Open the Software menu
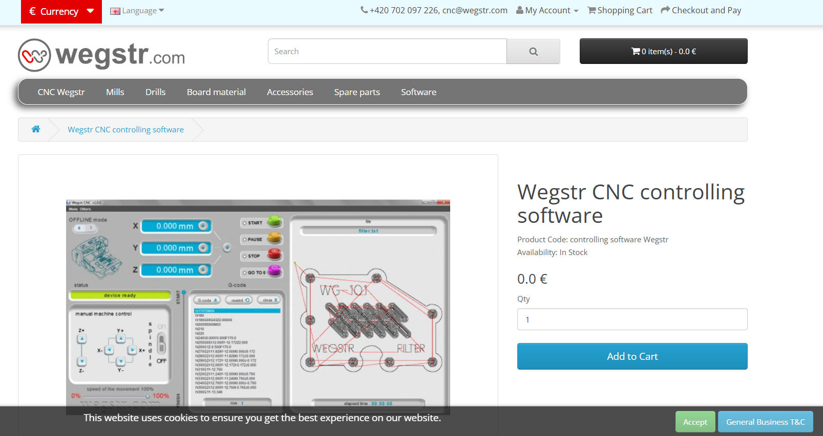 418,92
